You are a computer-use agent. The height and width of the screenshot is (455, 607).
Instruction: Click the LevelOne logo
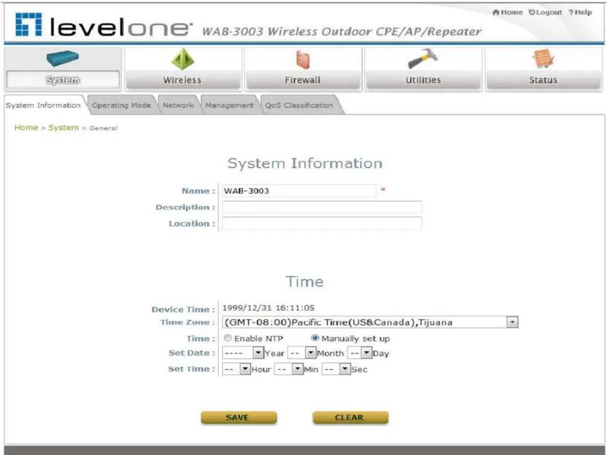104,25
